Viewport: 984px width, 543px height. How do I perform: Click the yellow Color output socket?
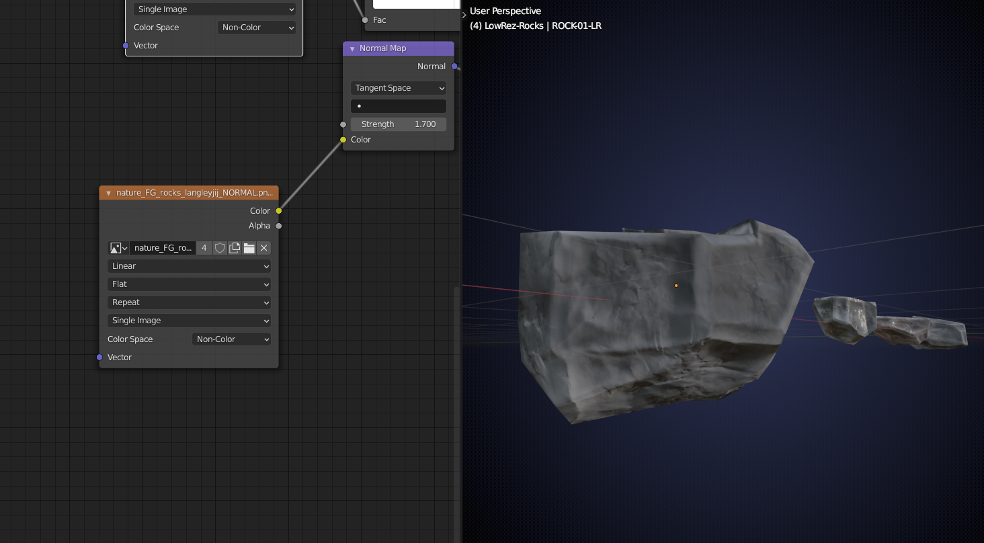pos(279,211)
